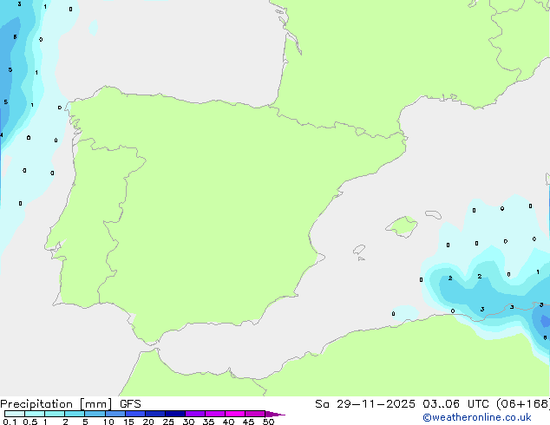Select the 5–10 mm legend swatch
This screenshot has height=425, width=550.
95,414
